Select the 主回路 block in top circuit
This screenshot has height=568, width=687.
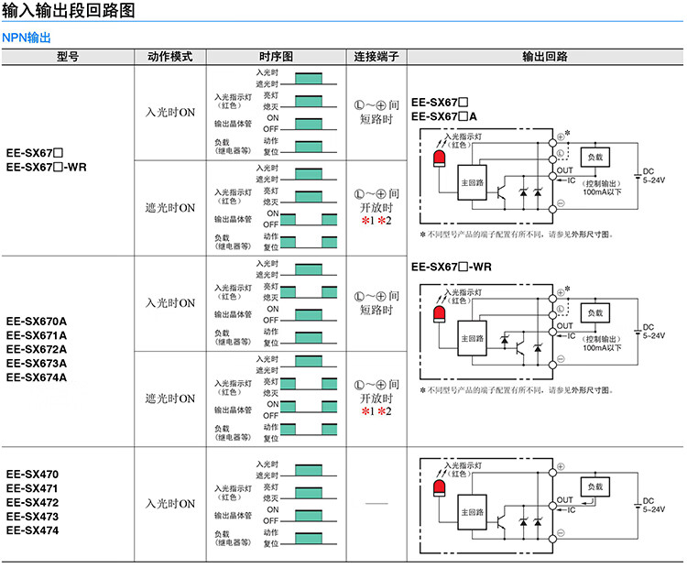(472, 182)
